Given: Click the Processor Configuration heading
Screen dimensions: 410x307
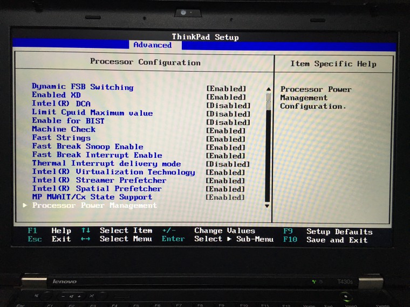Looking at the screenshot, I should pos(145,62).
